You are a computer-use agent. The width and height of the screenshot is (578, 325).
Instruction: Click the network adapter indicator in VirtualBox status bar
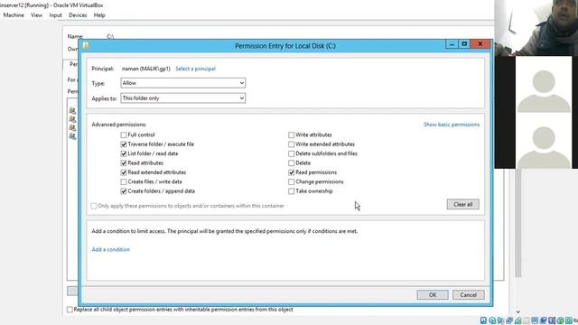coord(509,320)
